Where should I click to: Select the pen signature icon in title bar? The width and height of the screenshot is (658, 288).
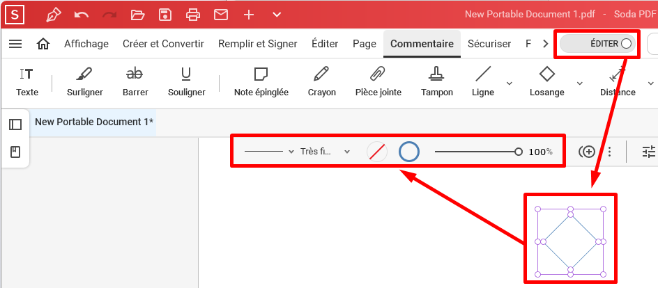54,15
